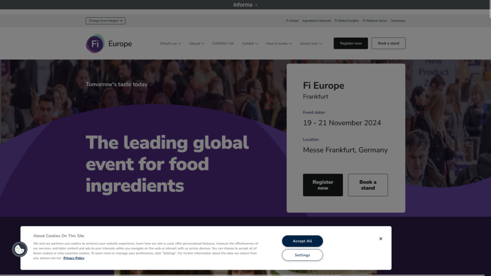
Task: Open the Privacy Policy link
Action: point(74,258)
